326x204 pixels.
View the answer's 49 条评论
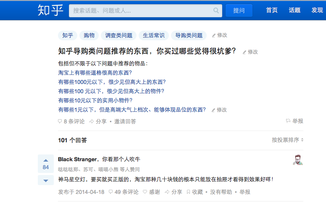pos(124,192)
